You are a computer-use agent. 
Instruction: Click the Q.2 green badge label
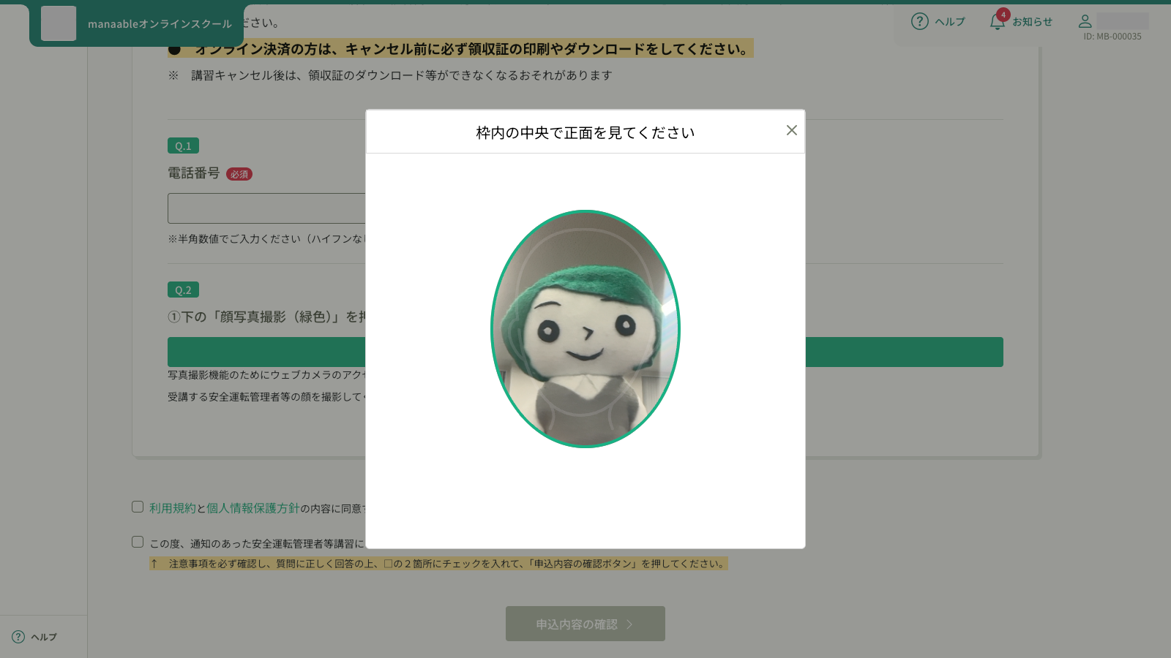click(184, 290)
